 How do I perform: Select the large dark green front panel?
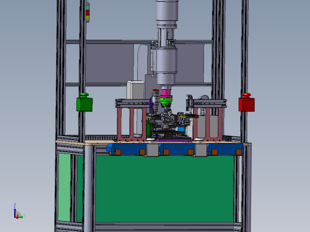tap(165, 189)
